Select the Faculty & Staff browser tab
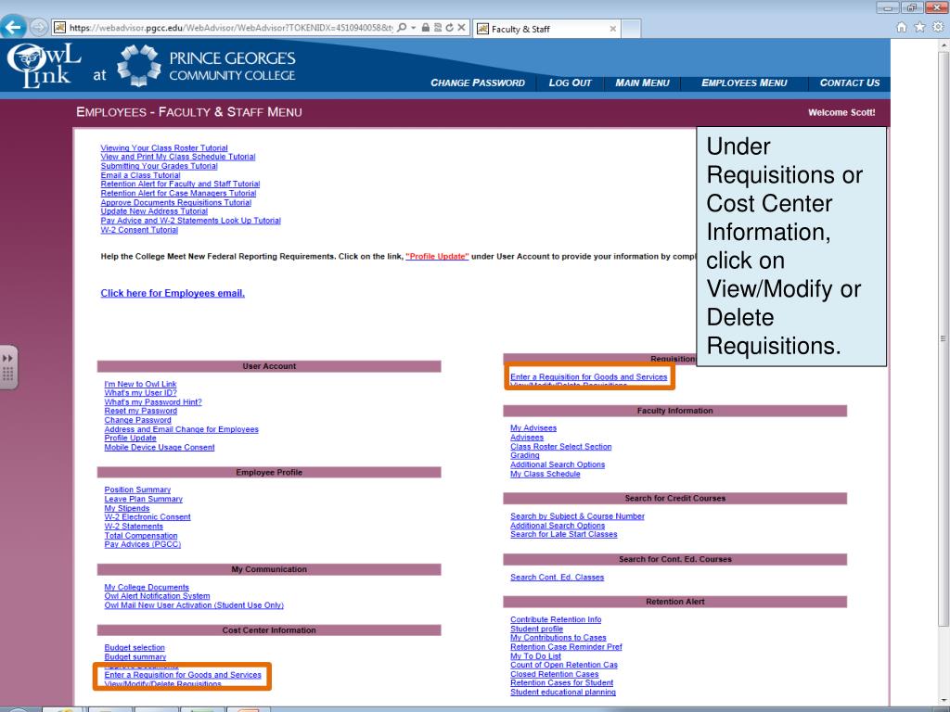 coord(546,29)
